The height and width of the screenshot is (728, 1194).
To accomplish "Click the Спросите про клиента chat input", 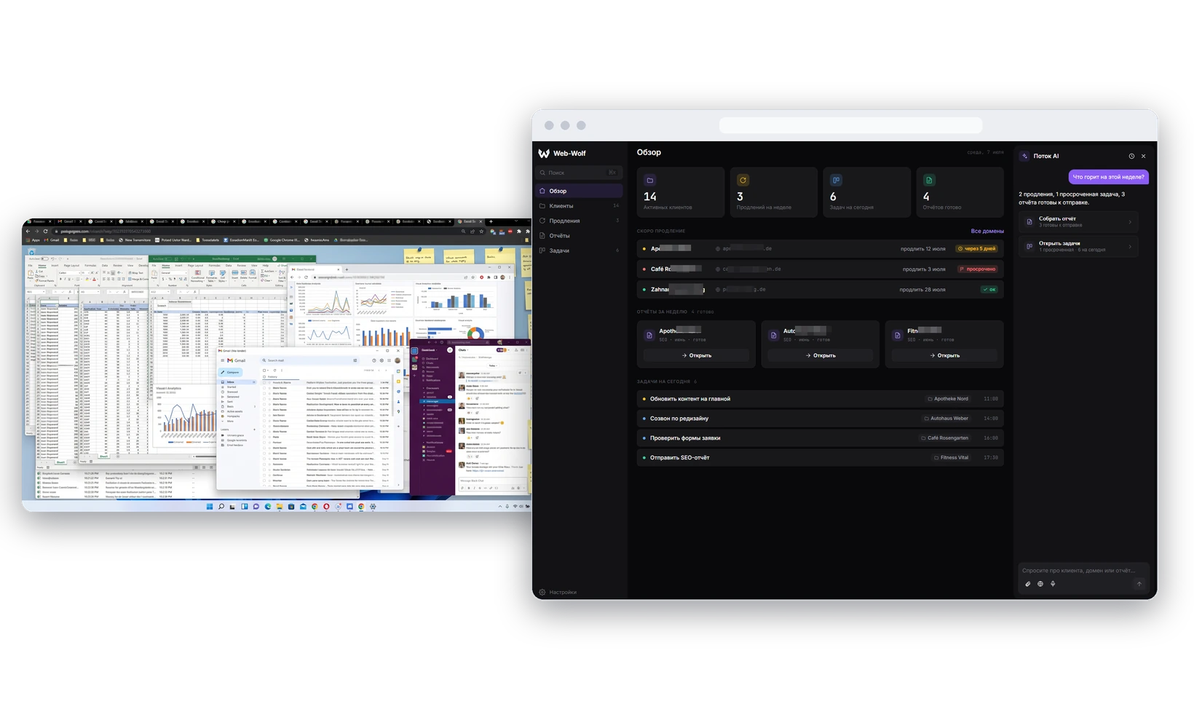I will (x=1080, y=570).
